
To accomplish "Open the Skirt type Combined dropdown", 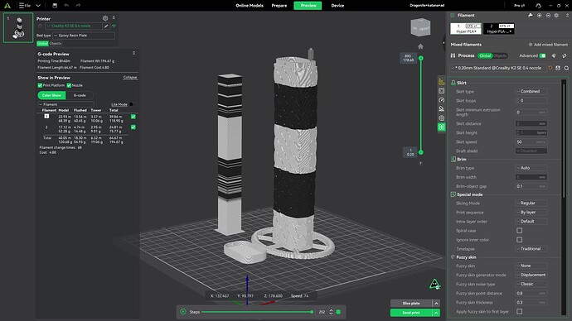I will (531, 91).
